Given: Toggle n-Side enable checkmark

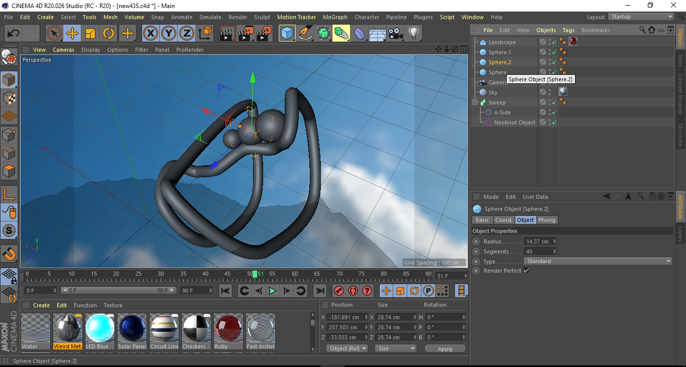Looking at the screenshot, I should pyautogui.click(x=554, y=112).
